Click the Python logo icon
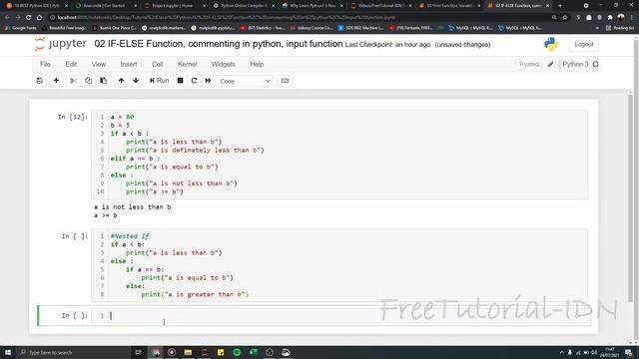This screenshot has width=639, height=359. tap(551, 44)
